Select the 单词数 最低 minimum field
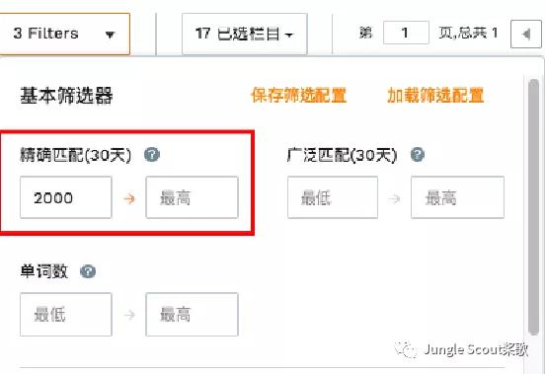Image resolution: width=545 pixels, height=374 pixels. click(x=66, y=314)
